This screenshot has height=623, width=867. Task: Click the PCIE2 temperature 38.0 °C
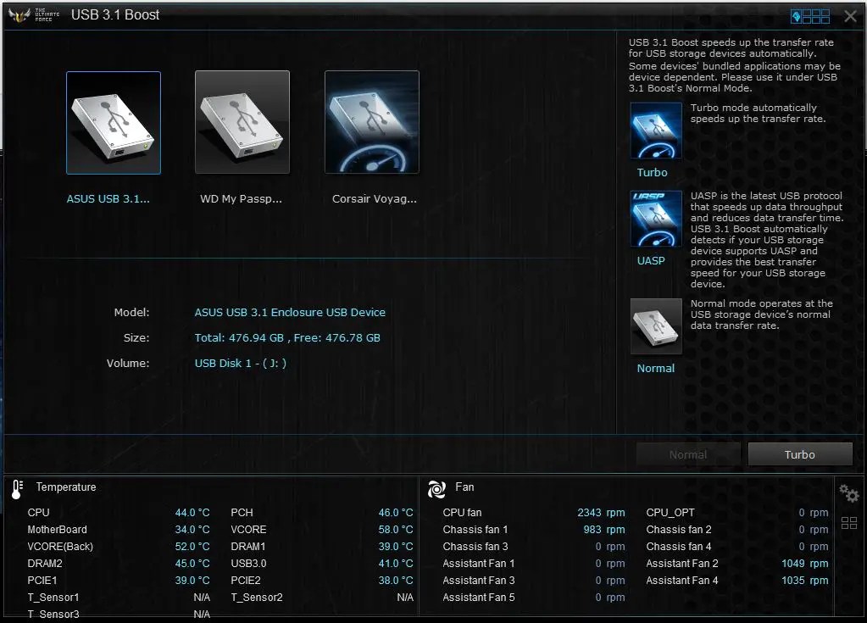point(396,581)
